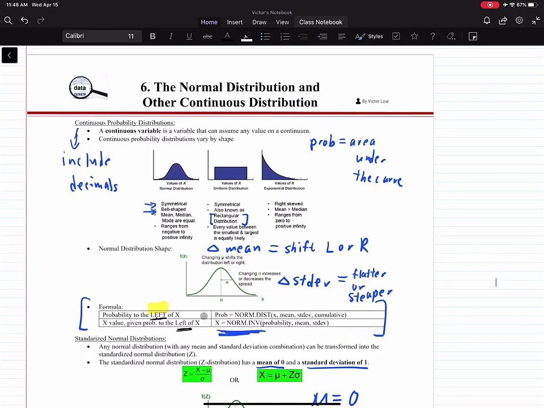Open the font size 11 selector
Image resolution: width=544 pixels, height=408 pixels.
click(131, 36)
